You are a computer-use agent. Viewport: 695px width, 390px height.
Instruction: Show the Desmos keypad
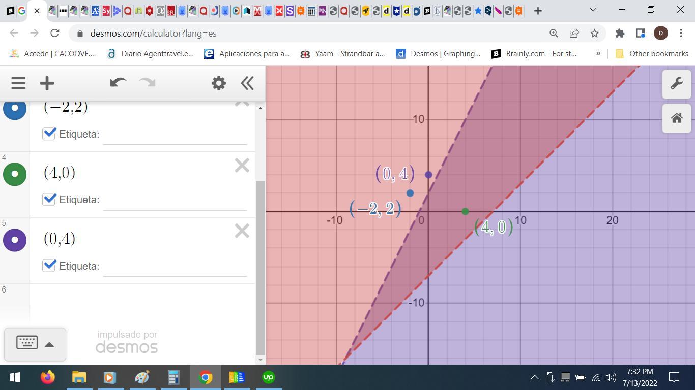coord(27,343)
